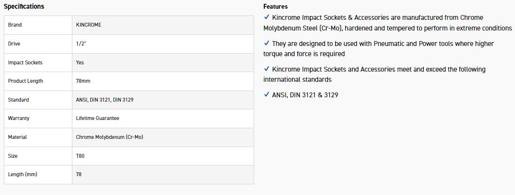
Task: Select the ANSI, DIN 3121, DIN 3129 table value
Action: pyautogui.click(x=105, y=100)
